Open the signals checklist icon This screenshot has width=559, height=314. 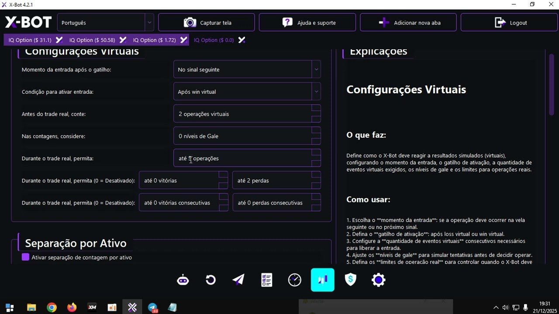pos(266,280)
